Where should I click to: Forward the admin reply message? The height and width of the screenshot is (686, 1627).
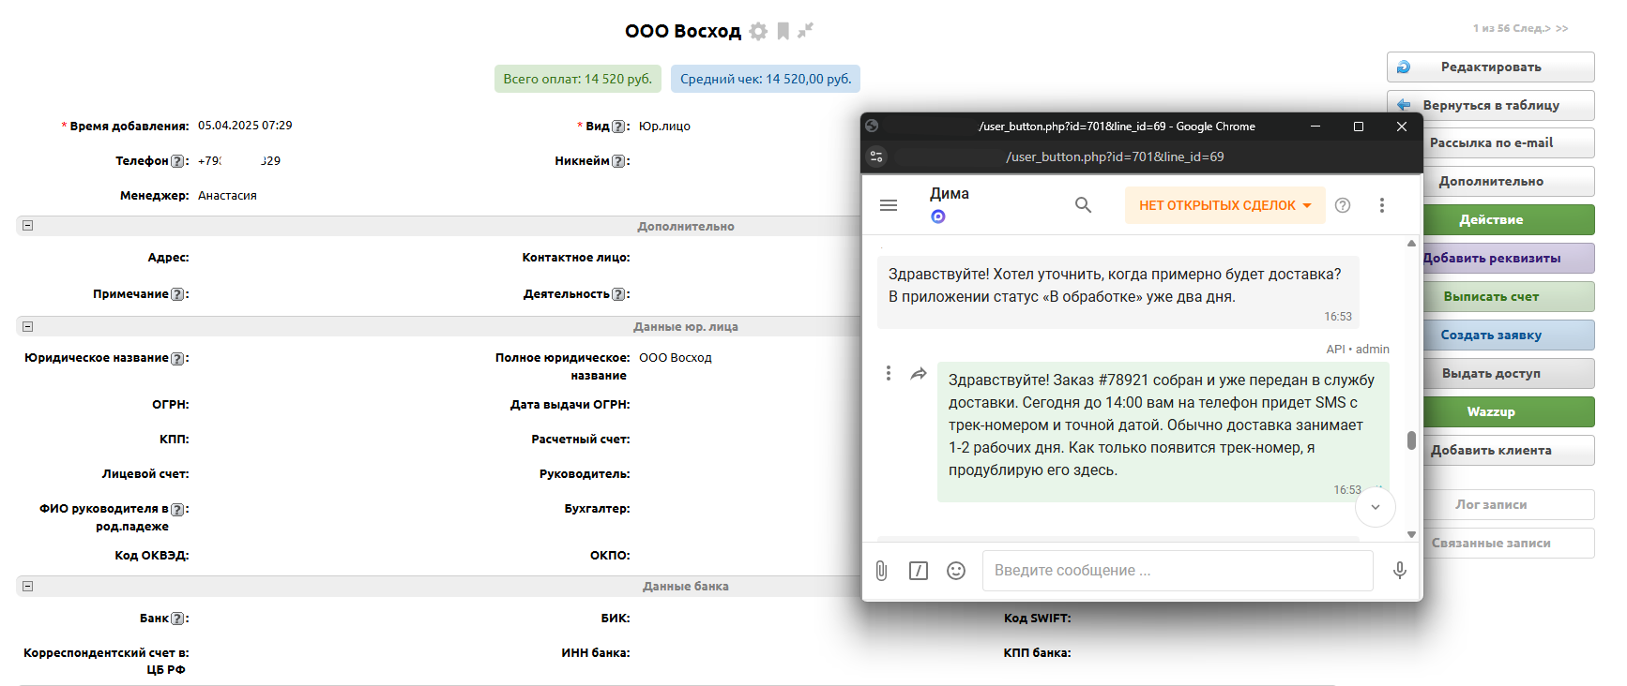919,374
